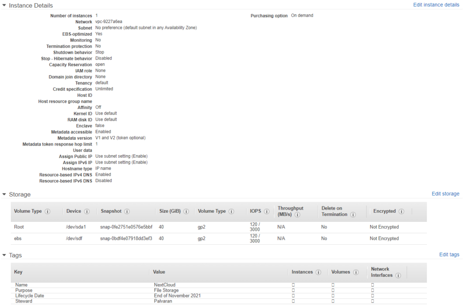Click the Tenancy value default
The height and width of the screenshot is (307, 463).
coord(102,82)
